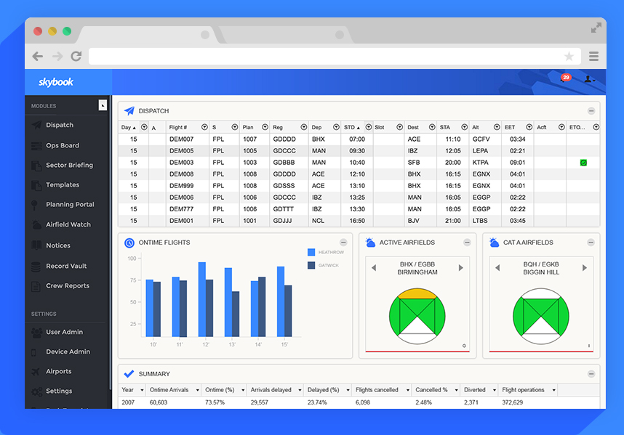Open the Plan column filter
This screenshot has height=435, width=624.
point(265,127)
